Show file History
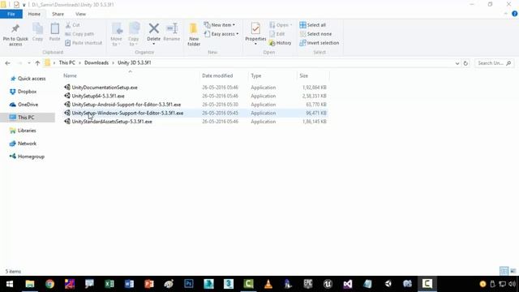This screenshot has height=292, width=519. (280, 43)
